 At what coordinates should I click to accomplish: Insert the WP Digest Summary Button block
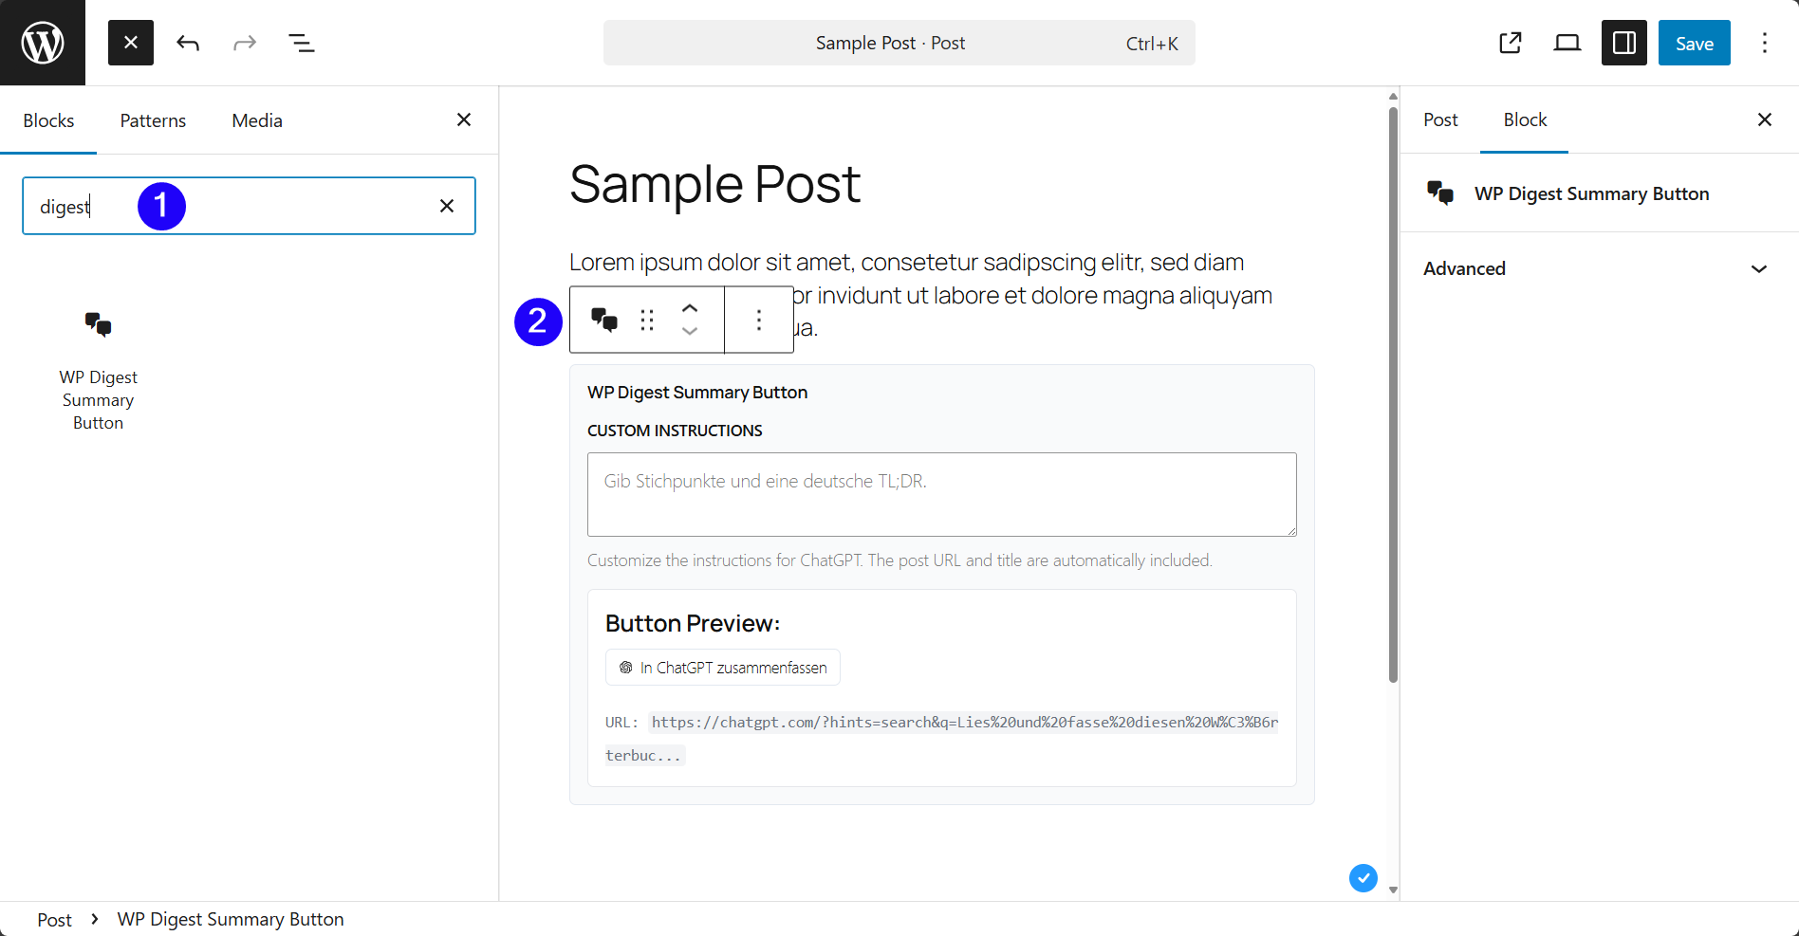click(99, 370)
